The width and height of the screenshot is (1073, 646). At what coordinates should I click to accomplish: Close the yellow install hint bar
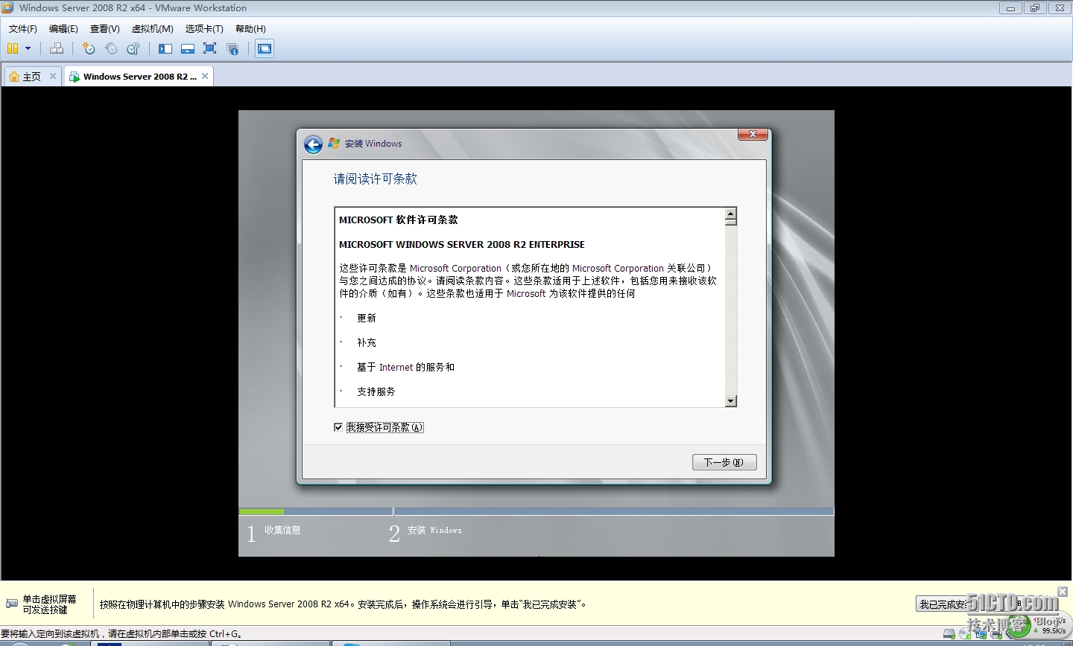(x=1063, y=592)
